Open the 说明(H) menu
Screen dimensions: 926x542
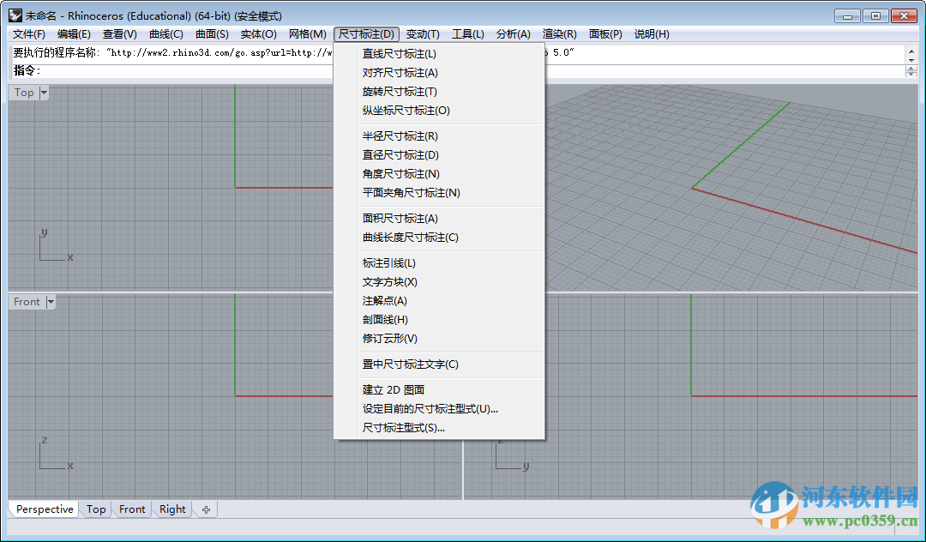click(x=652, y=34)
